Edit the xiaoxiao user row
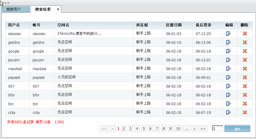 [x=228, y=34]
